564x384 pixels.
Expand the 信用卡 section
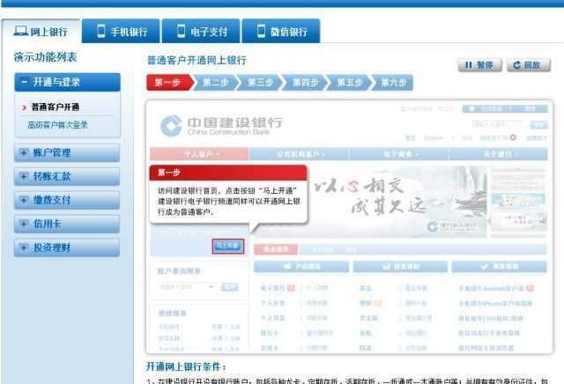coord(67,224)
